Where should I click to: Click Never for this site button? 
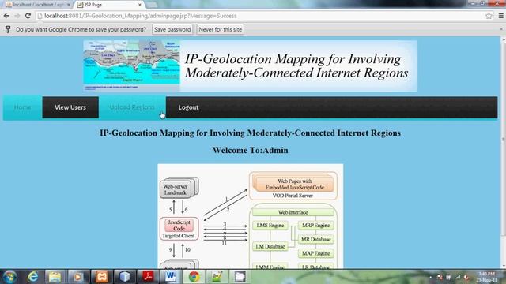click(220, 29)
